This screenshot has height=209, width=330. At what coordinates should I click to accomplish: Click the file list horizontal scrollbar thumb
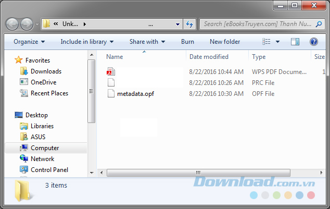[x=198, y=173]
